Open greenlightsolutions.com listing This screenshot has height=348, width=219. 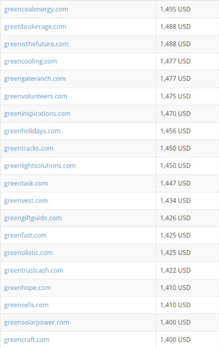coord(40,166)
